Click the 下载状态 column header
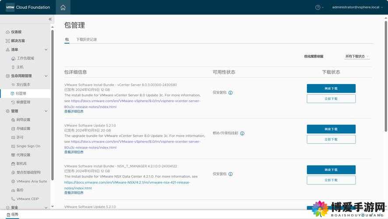 [x=331, y=72]
